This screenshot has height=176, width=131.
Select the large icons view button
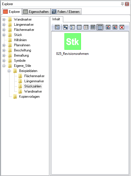(x=65, y=27)
